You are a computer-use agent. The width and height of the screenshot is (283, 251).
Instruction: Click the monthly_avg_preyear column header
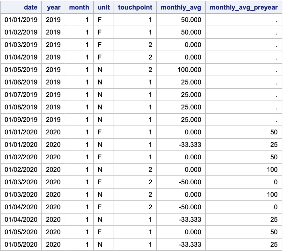click(x=244, y=7)
